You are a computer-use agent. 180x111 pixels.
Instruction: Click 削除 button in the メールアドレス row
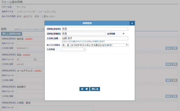point(175,80)
